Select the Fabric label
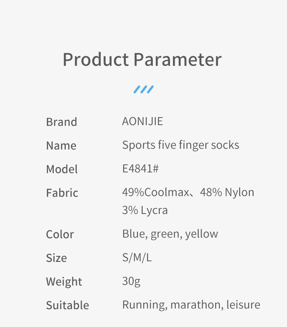 point(62,193)
